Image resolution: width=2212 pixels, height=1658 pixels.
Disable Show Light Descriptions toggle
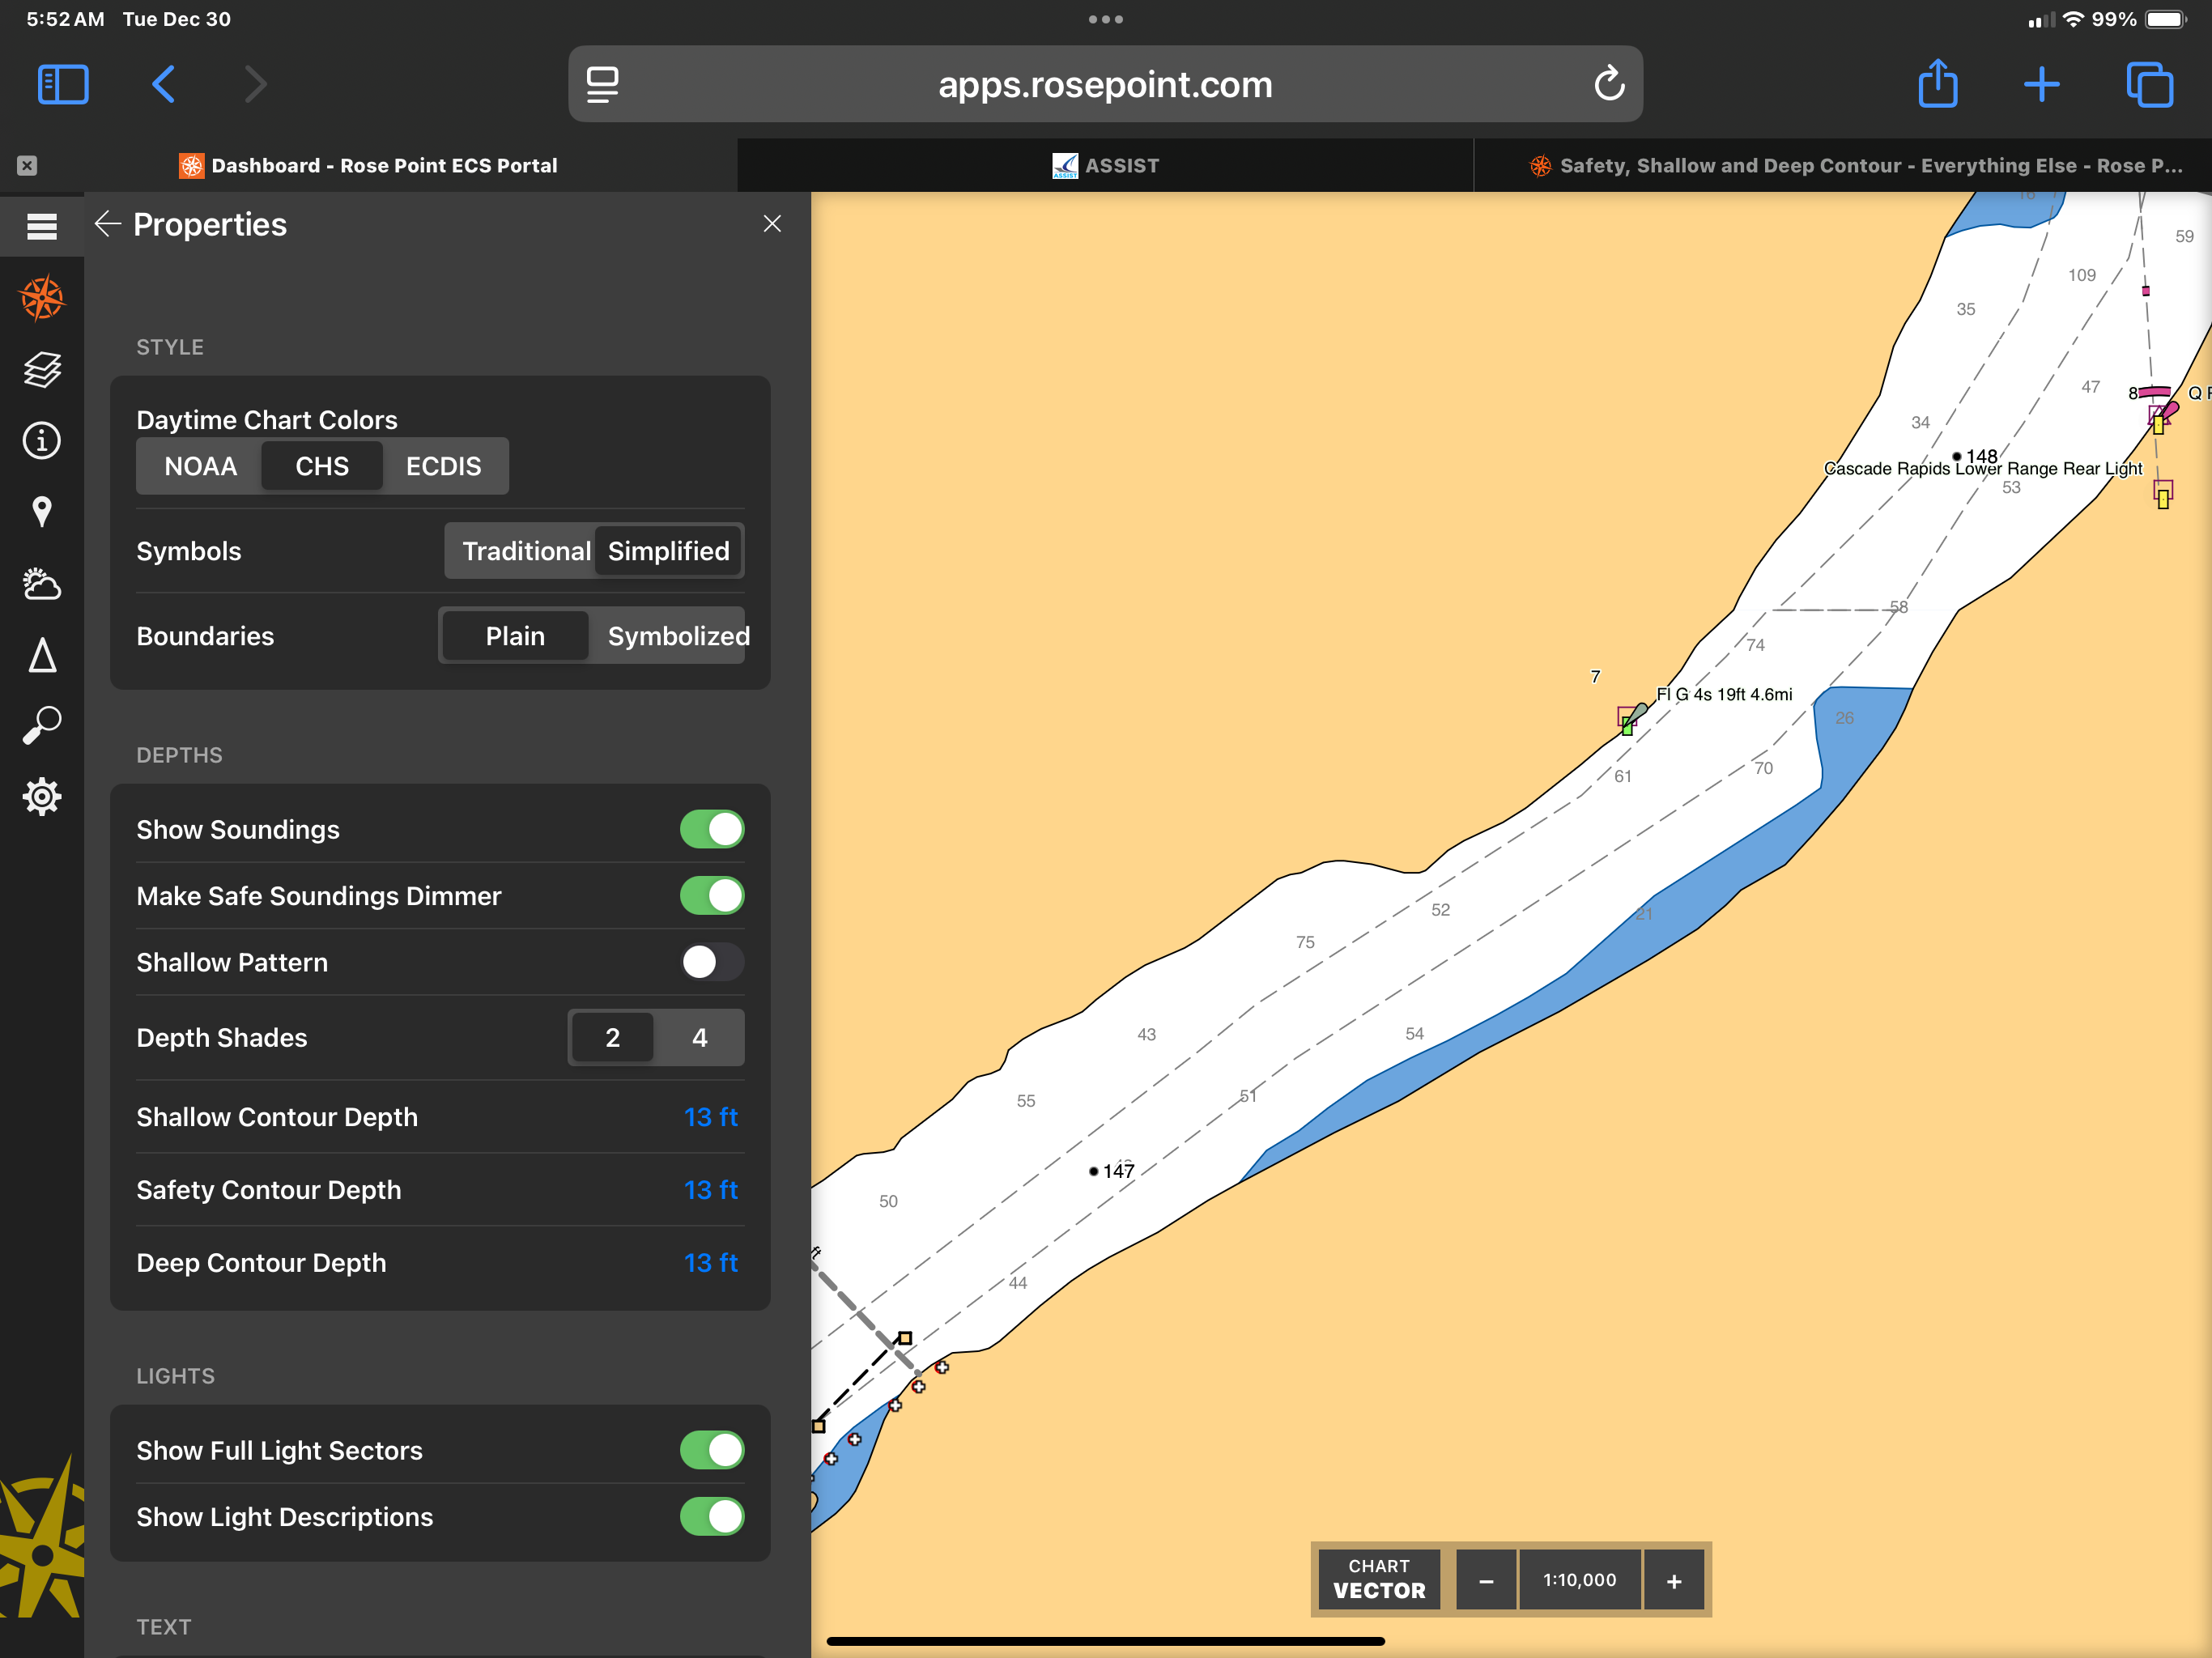711,1516
